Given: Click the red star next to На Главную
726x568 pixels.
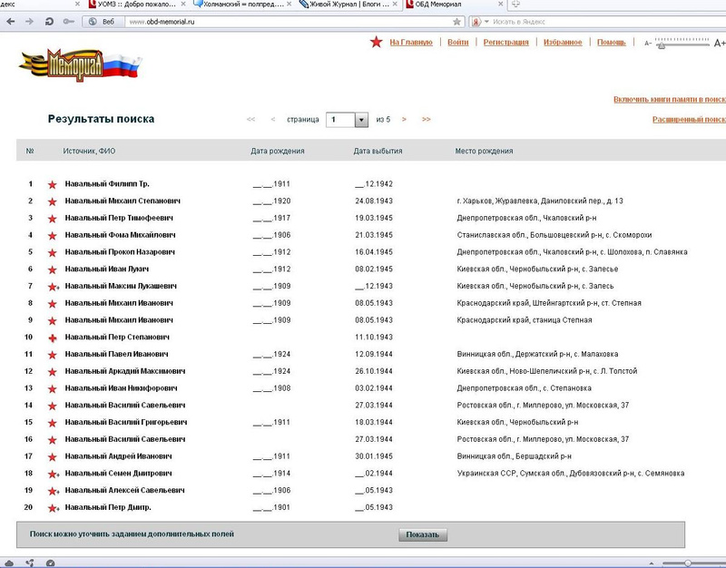Looking at the screenshot, I should 376,43.
